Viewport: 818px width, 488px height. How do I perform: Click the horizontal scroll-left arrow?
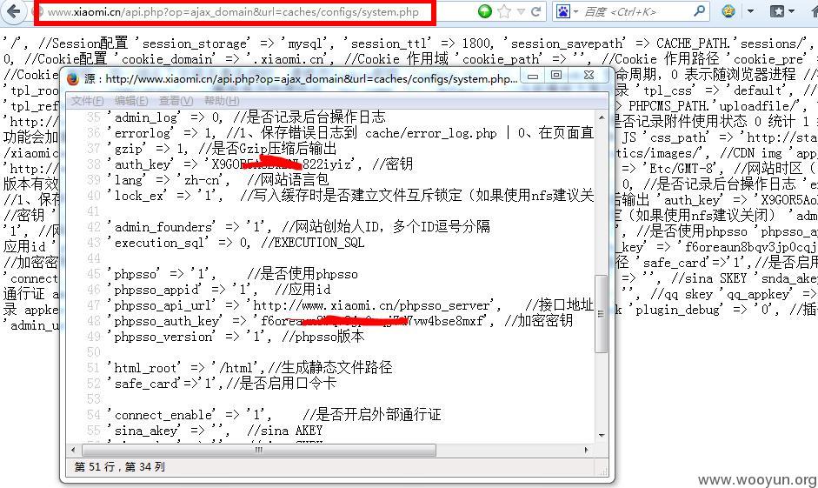pyautogui.click(x=73, y=450)
